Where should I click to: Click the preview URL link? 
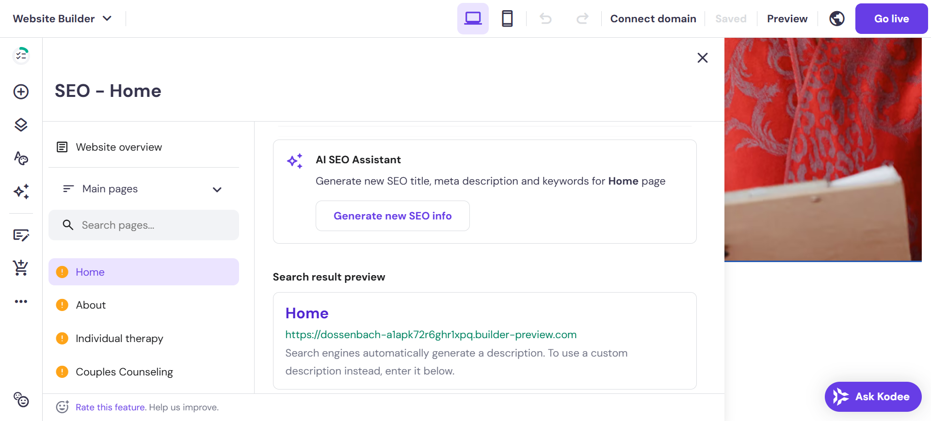pos(431,334)
